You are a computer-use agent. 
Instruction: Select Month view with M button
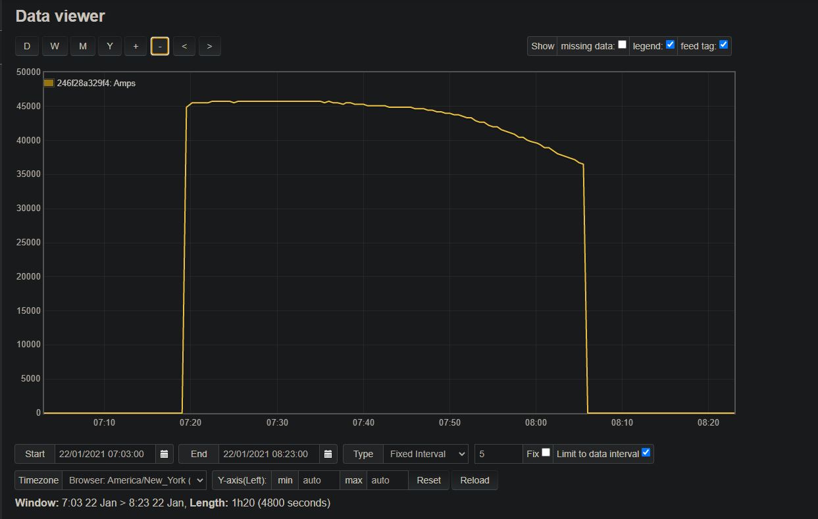coord(82,46)
